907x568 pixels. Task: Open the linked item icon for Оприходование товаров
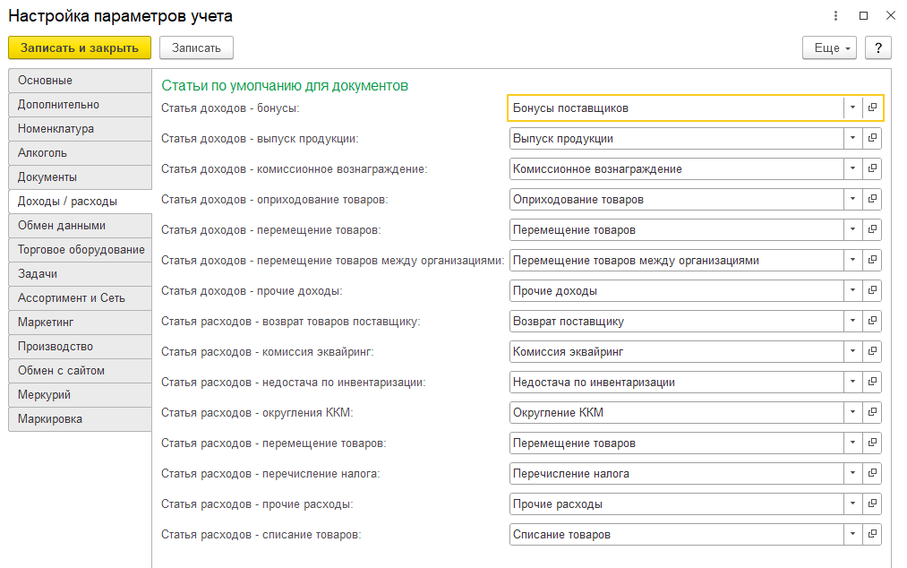pos(872,199)
